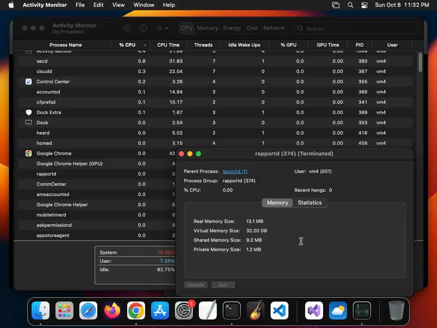Click date and time in menu bar

click(402, 5)
